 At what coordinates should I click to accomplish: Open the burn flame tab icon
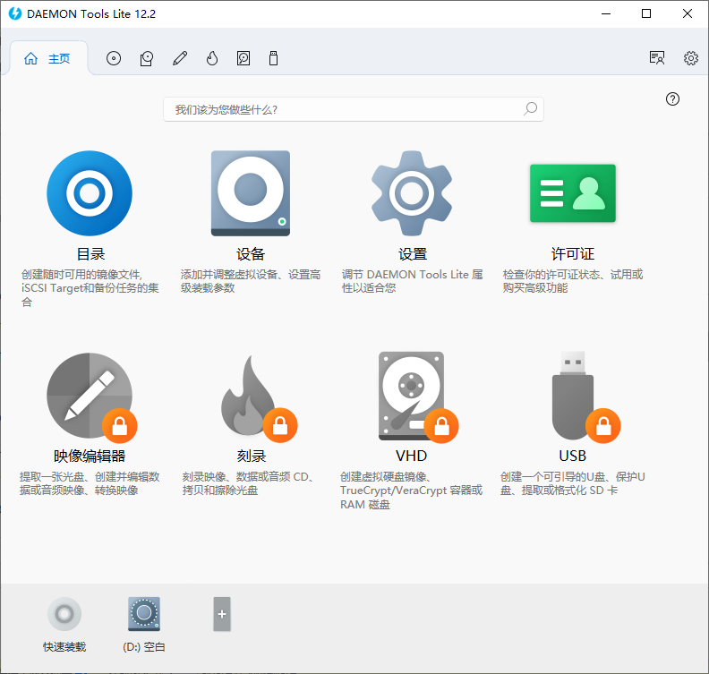pos(212,58)
